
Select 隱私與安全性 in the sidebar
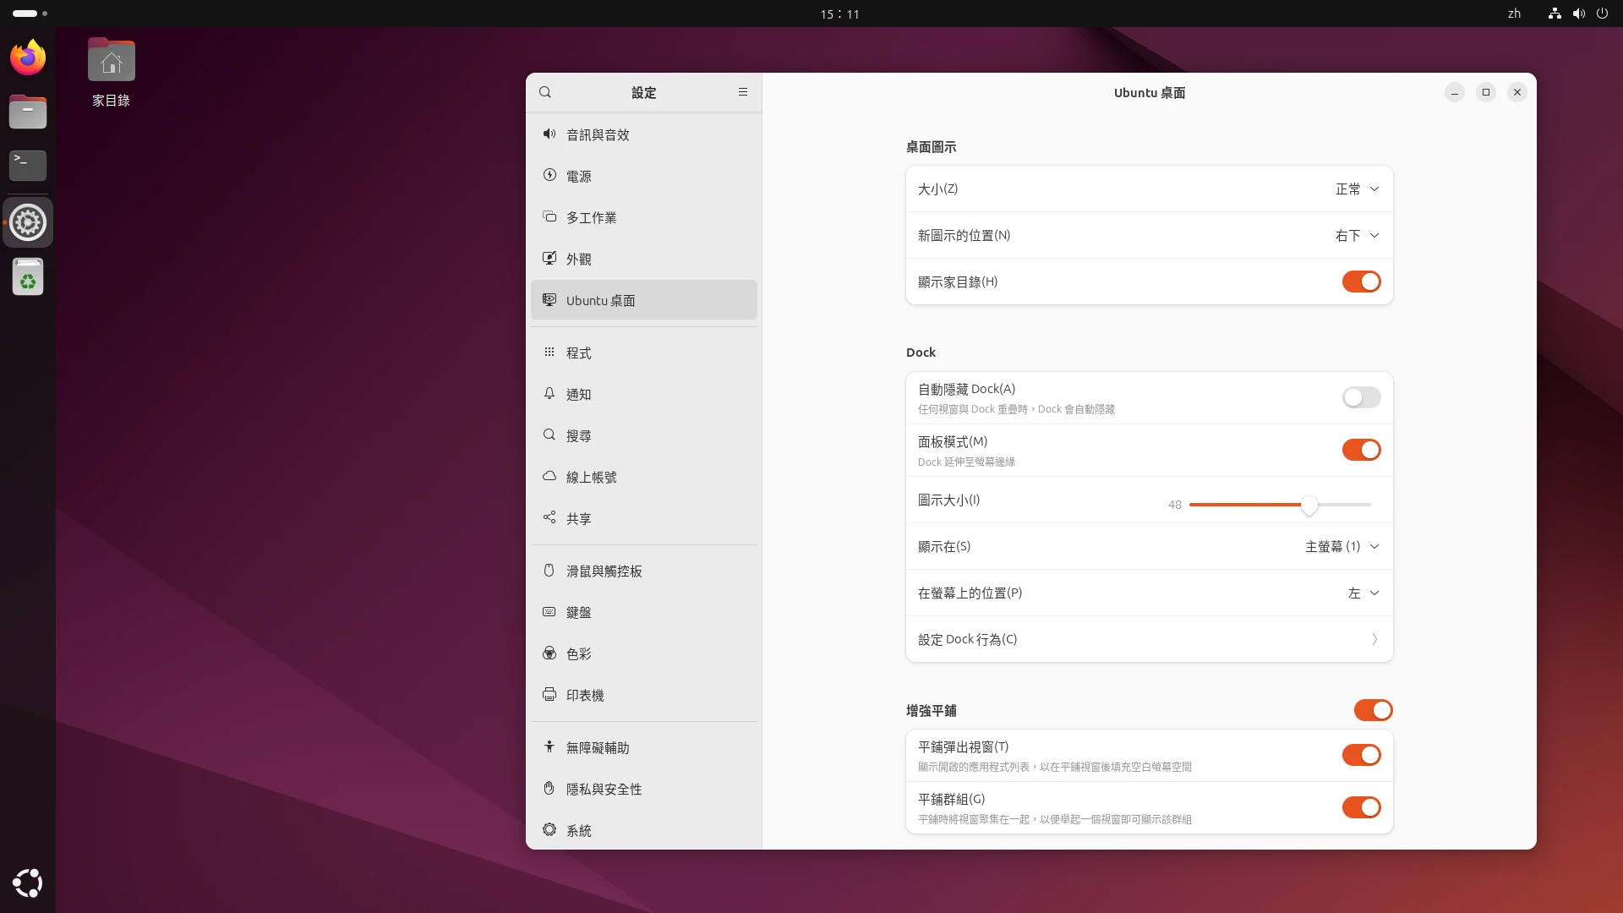(603, 789)
